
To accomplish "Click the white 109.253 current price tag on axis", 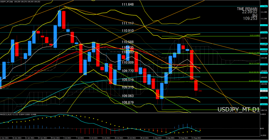I will pos(264,91).
